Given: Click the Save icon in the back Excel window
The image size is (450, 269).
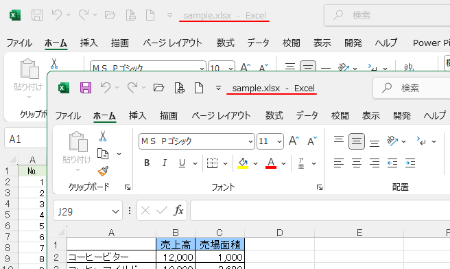Looking at the screenshot, I should click(x=37, y=15).
